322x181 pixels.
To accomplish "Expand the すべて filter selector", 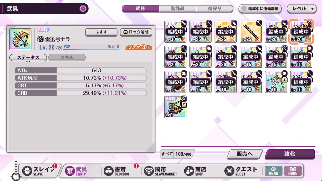I will coord(177,154).
